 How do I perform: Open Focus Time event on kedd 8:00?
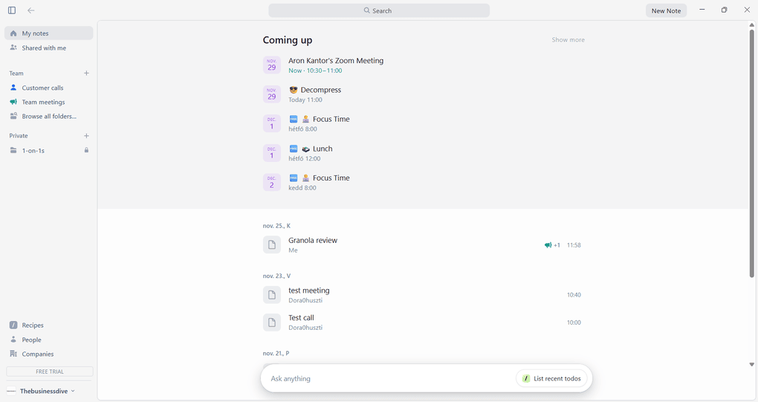pos(319,178)
